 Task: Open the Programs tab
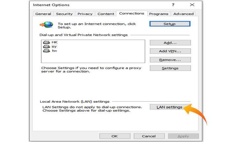(158, 14)
